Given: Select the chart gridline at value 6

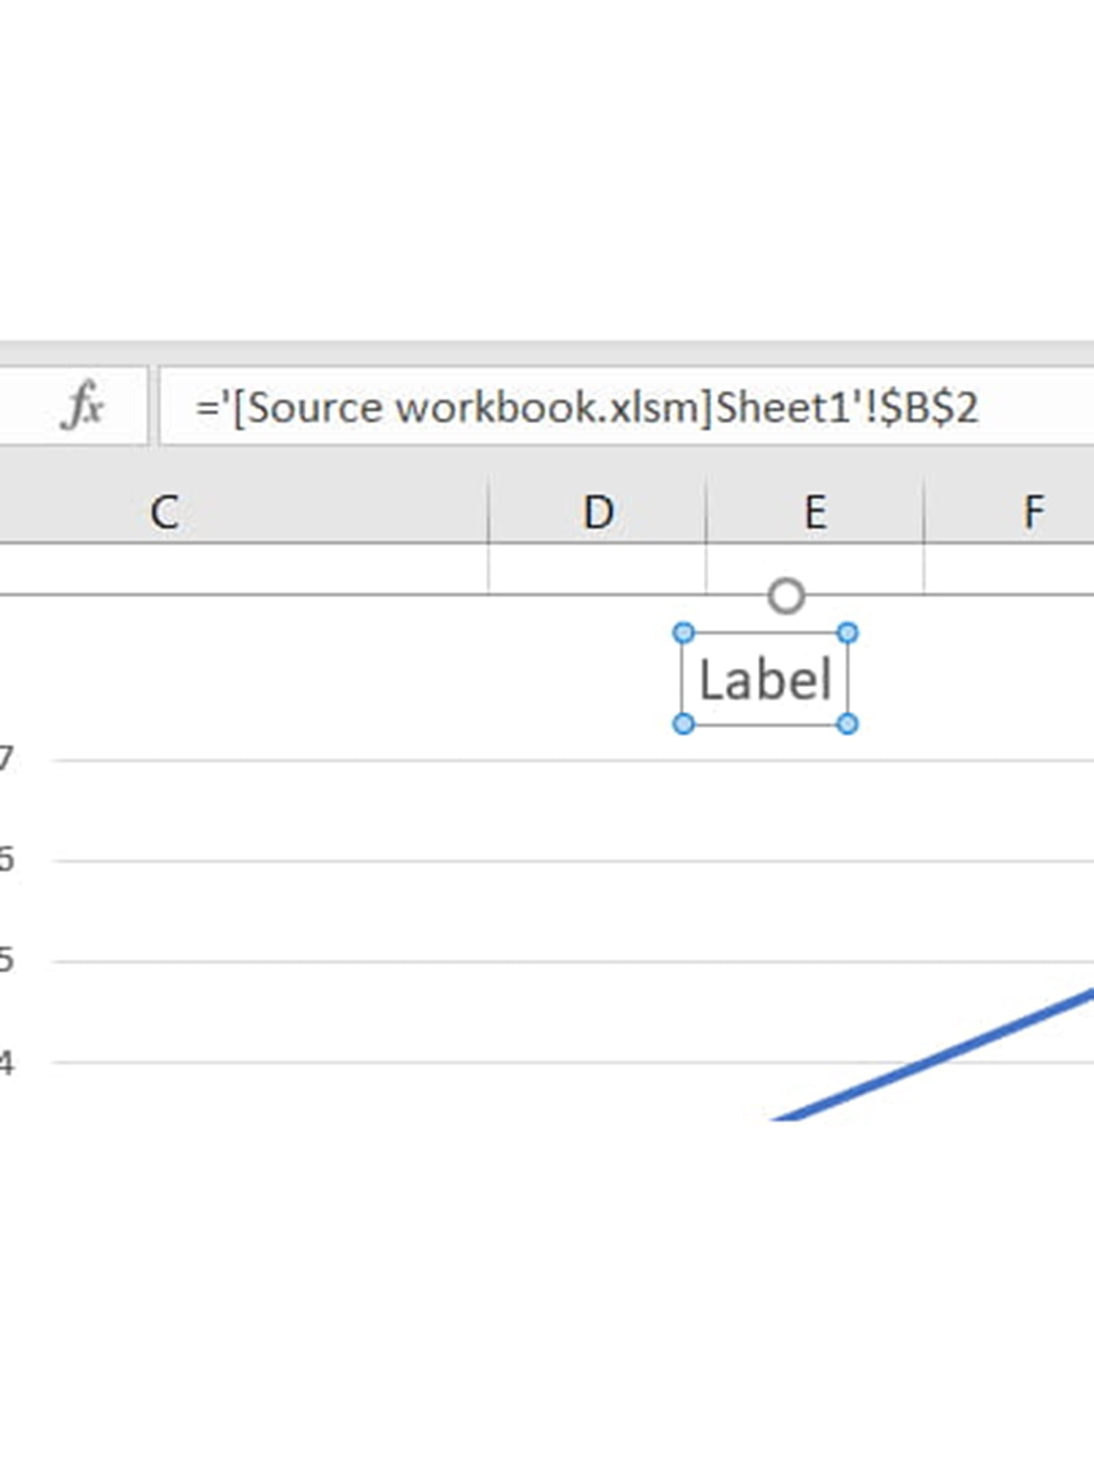Looking at the screenshot, I should click(410, 861).
